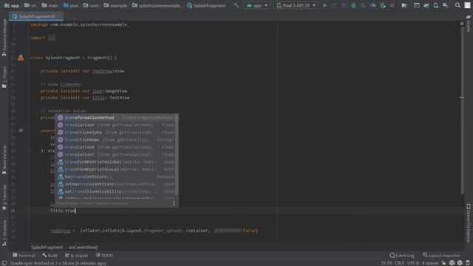This screenshot has width=473, height=266.
Task: Open the completion popup options menu dots
Action: coord(174,203)
